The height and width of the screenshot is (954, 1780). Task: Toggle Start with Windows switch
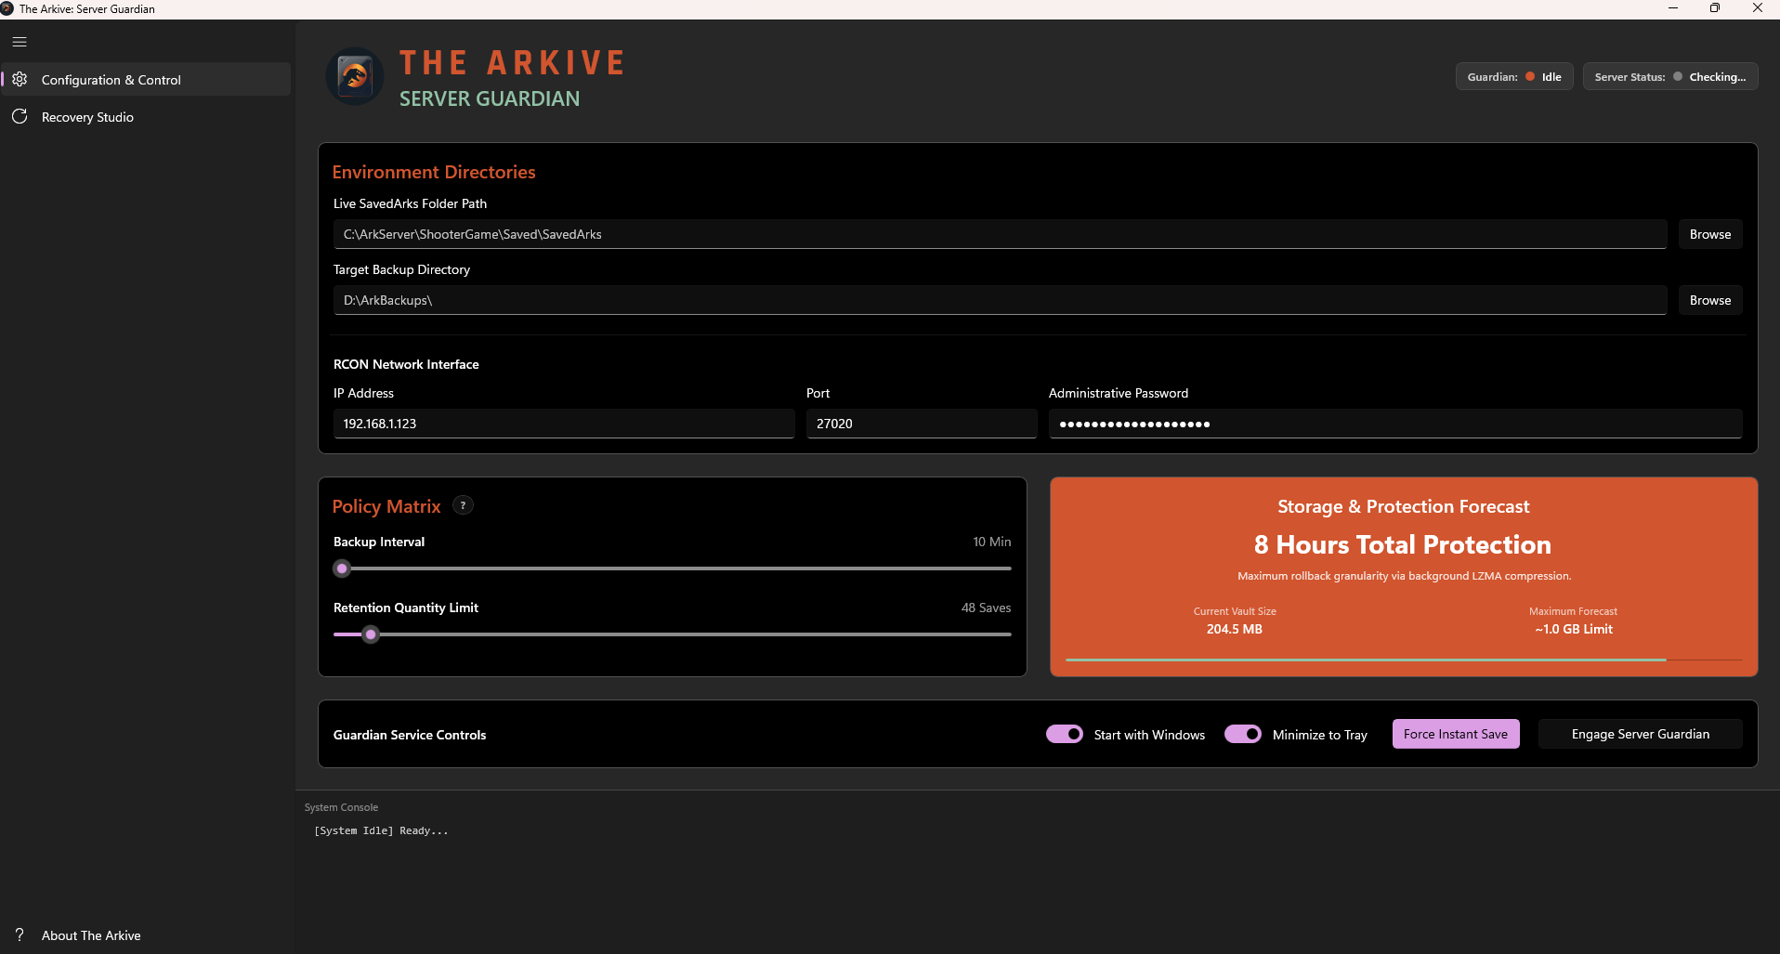[1065, 734]
